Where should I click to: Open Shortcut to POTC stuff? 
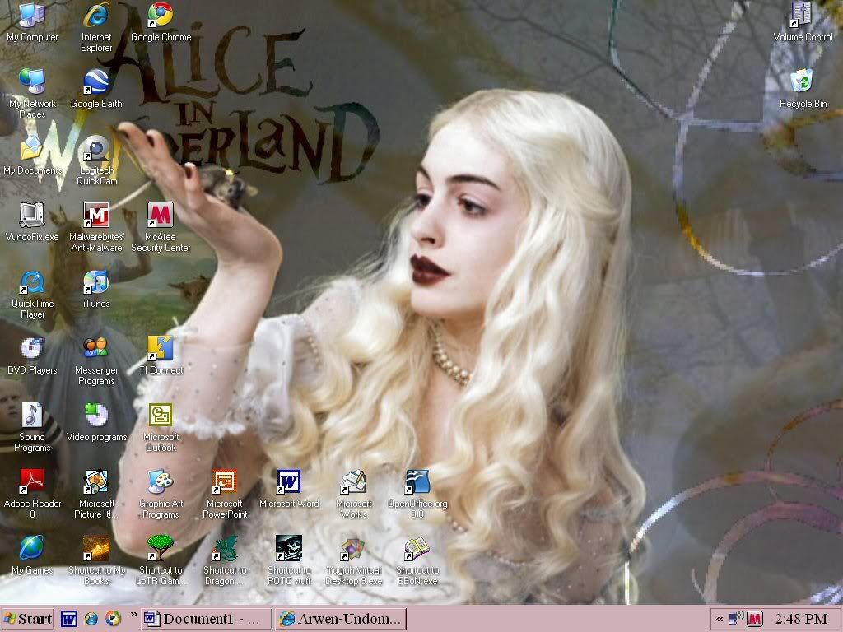[x=289, y=561]
